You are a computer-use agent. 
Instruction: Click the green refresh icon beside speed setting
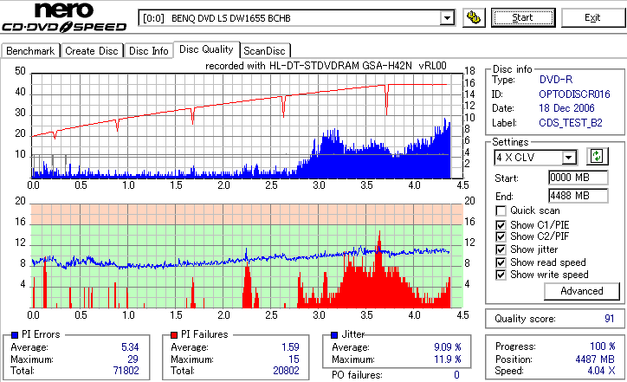pos(597,156)
